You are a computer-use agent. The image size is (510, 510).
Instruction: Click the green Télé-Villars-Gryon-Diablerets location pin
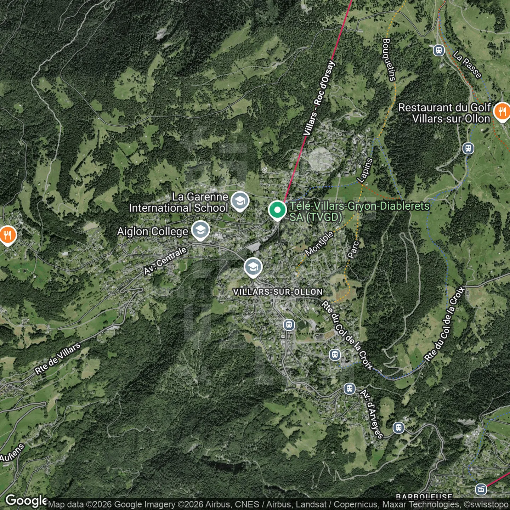tap(277, 211)
